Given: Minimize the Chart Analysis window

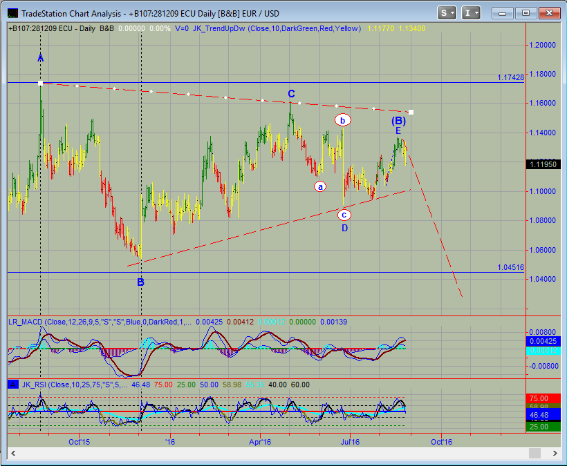Looking at the screenshot, I should click(502, 13).
